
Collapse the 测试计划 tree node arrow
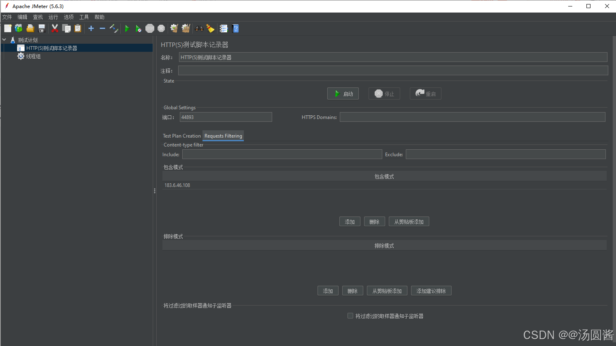point(4,40)
